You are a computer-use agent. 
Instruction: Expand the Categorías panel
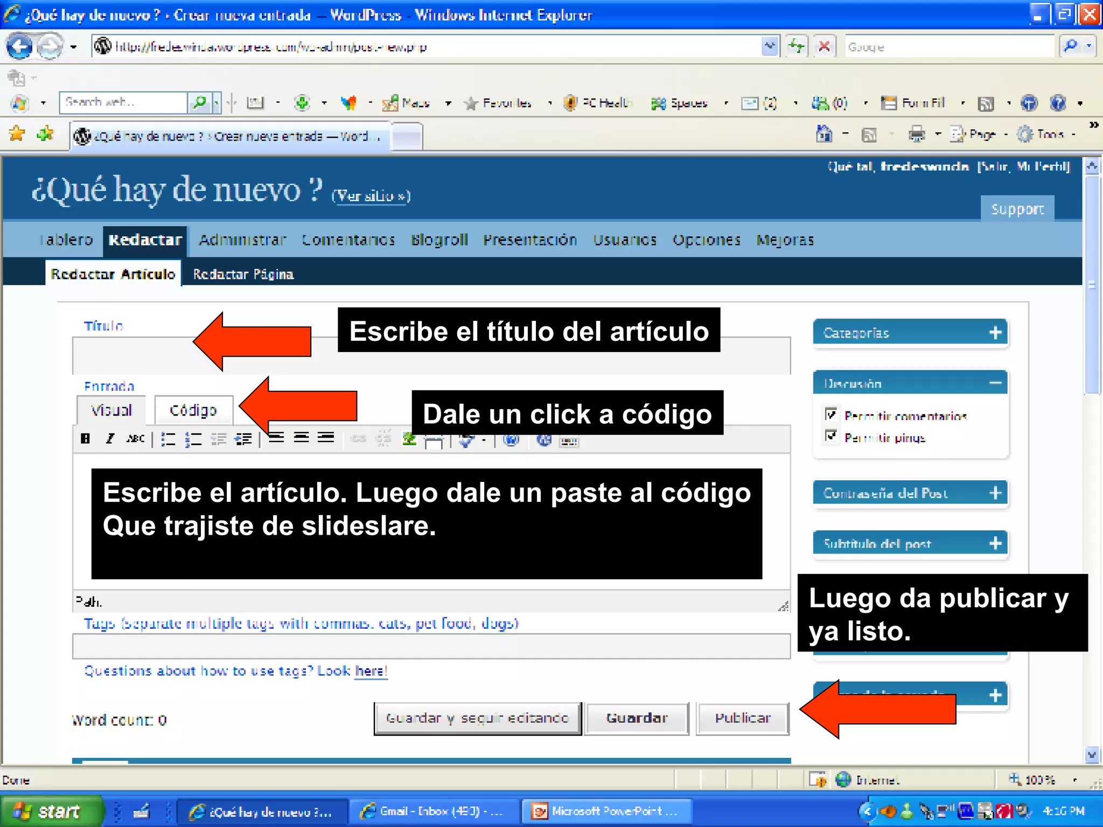(995, 332)
